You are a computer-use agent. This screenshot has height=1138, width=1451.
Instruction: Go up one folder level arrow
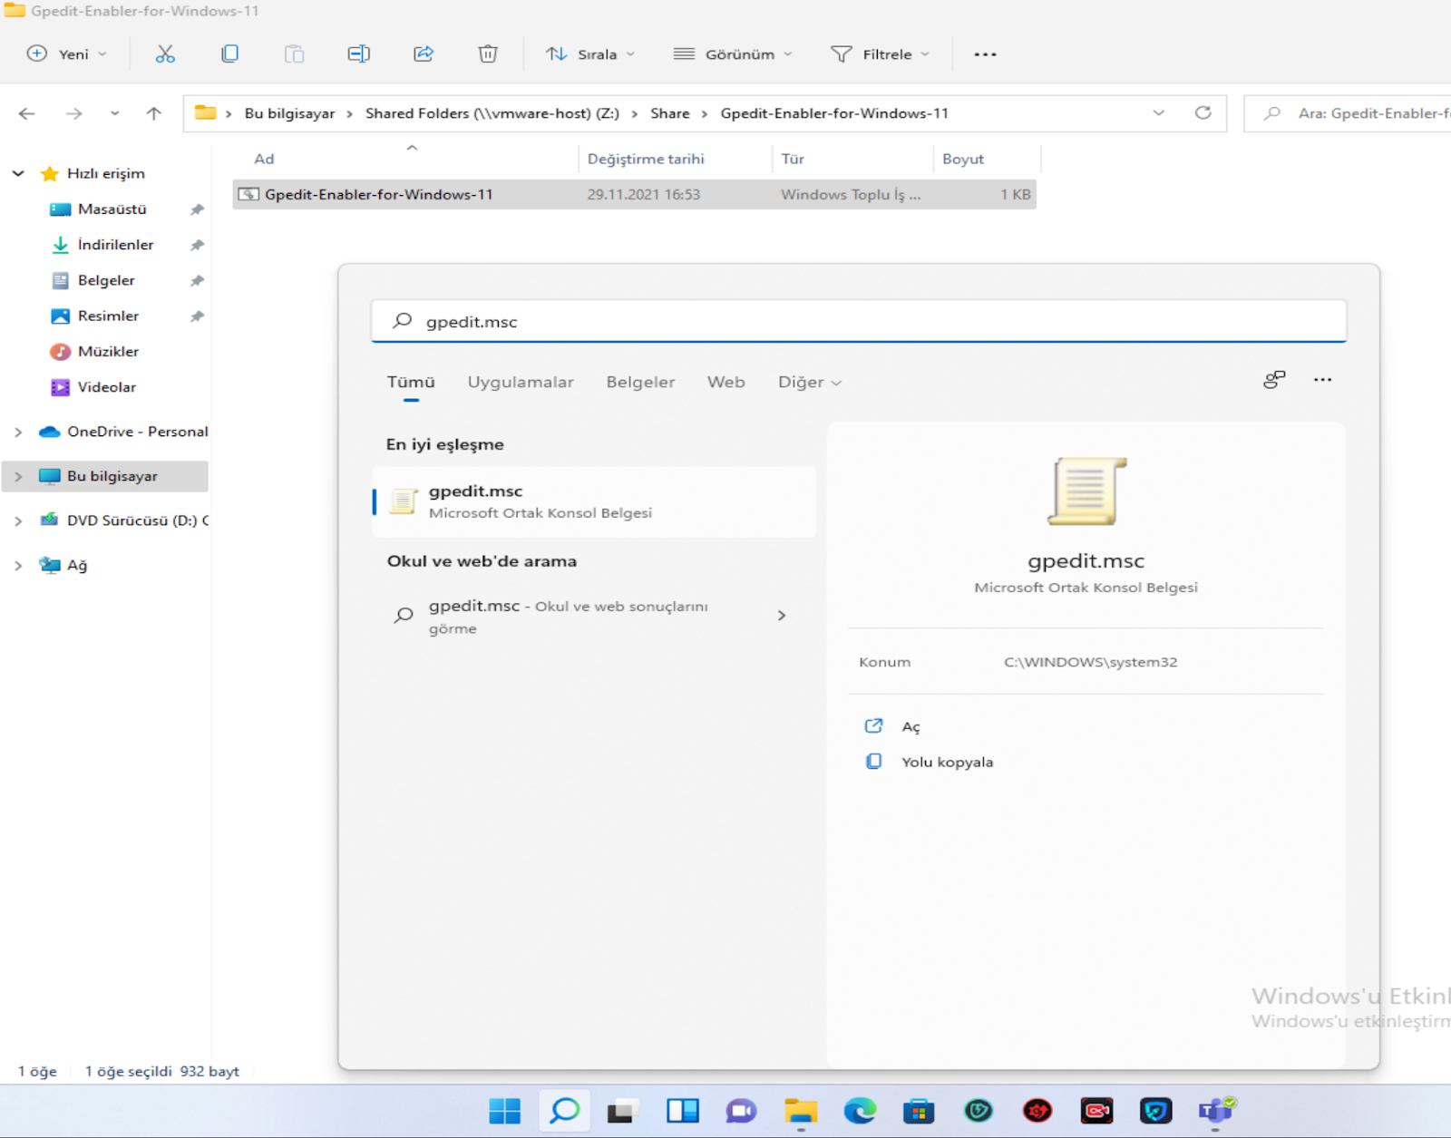[154, 113]
